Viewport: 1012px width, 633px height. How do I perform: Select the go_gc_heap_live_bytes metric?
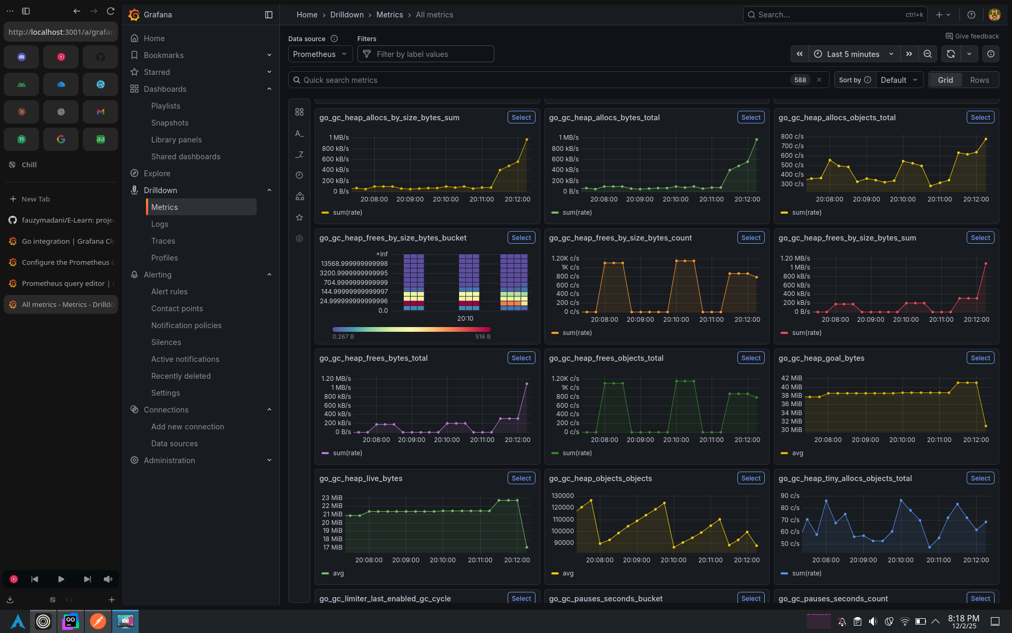tap(521, 478)
